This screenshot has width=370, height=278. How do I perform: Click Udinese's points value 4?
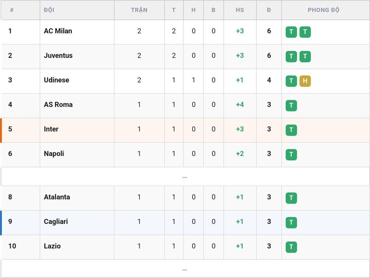[269, 80]
